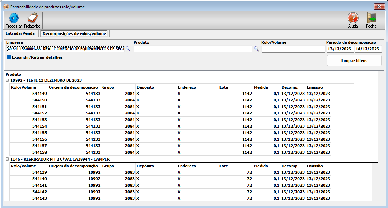Click magnifier search icon beside Empresa field
Screen dimensions: 388x208
[x=127, y=49]
